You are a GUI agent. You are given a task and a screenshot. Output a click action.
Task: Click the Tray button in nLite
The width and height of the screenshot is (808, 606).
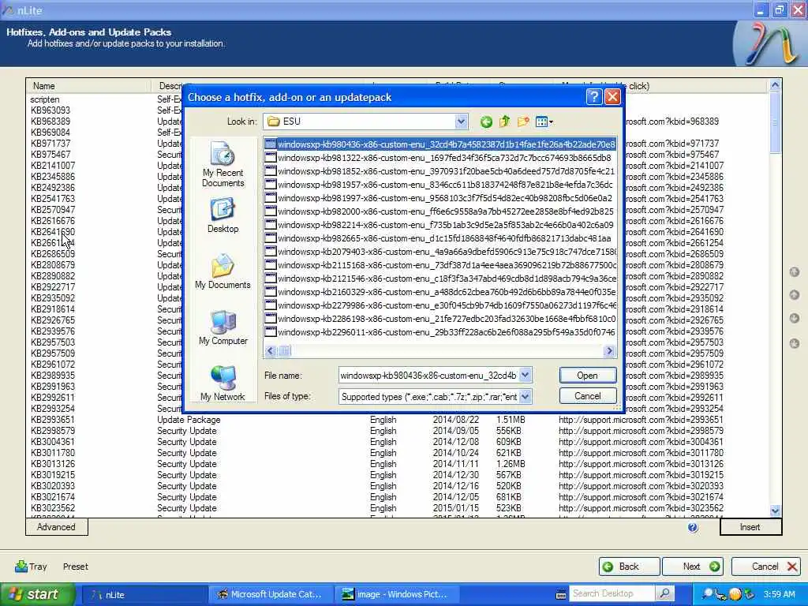pyautogui.click(x=31, y=567)
